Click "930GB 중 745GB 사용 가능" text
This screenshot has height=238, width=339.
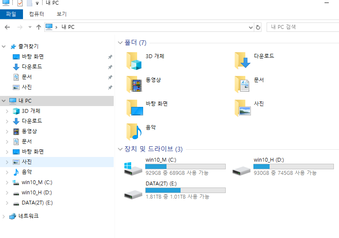tap(285, 173)
